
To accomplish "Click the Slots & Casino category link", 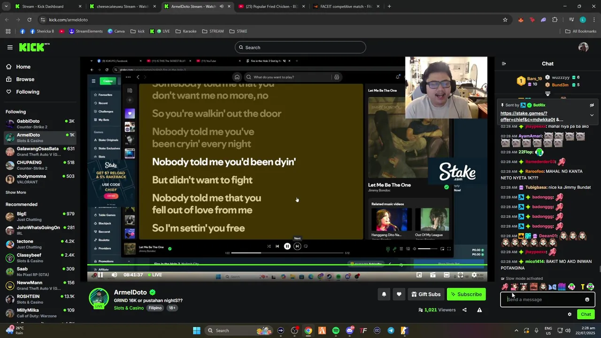I will tap(129, 308).
